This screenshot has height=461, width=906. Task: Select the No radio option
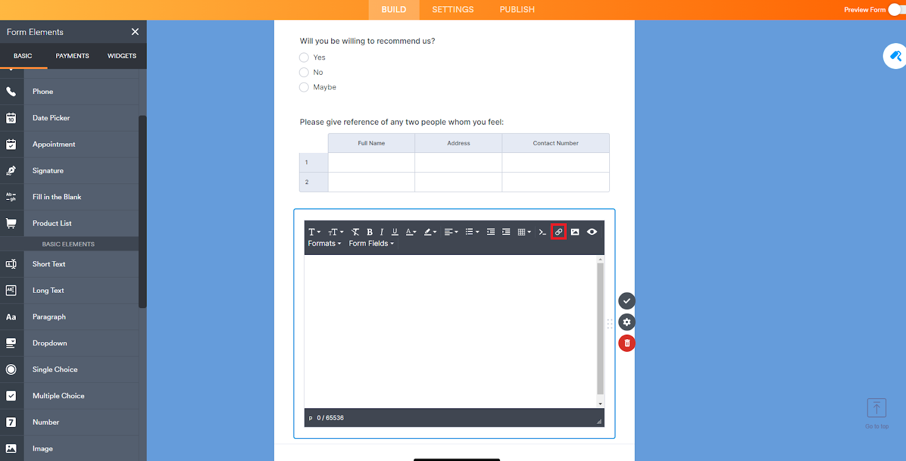coord(304,72)
